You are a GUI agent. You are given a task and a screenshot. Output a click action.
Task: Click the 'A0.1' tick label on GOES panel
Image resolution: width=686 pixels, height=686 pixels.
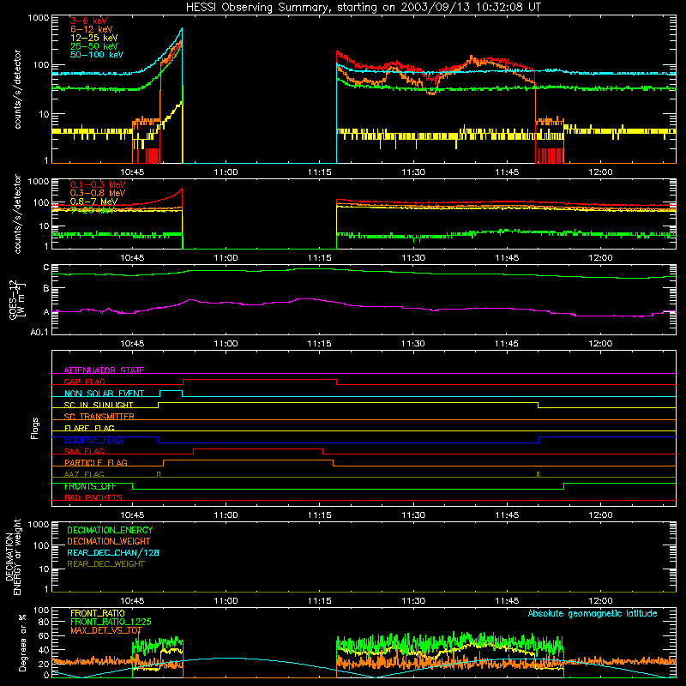click(x=39, y=332)
